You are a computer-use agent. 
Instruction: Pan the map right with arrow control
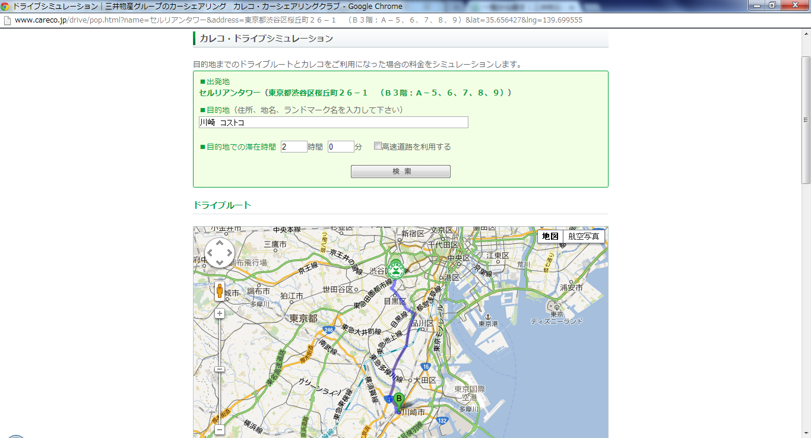pos(230,253)
